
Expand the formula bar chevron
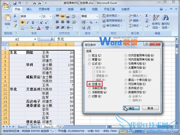point(177,39)
